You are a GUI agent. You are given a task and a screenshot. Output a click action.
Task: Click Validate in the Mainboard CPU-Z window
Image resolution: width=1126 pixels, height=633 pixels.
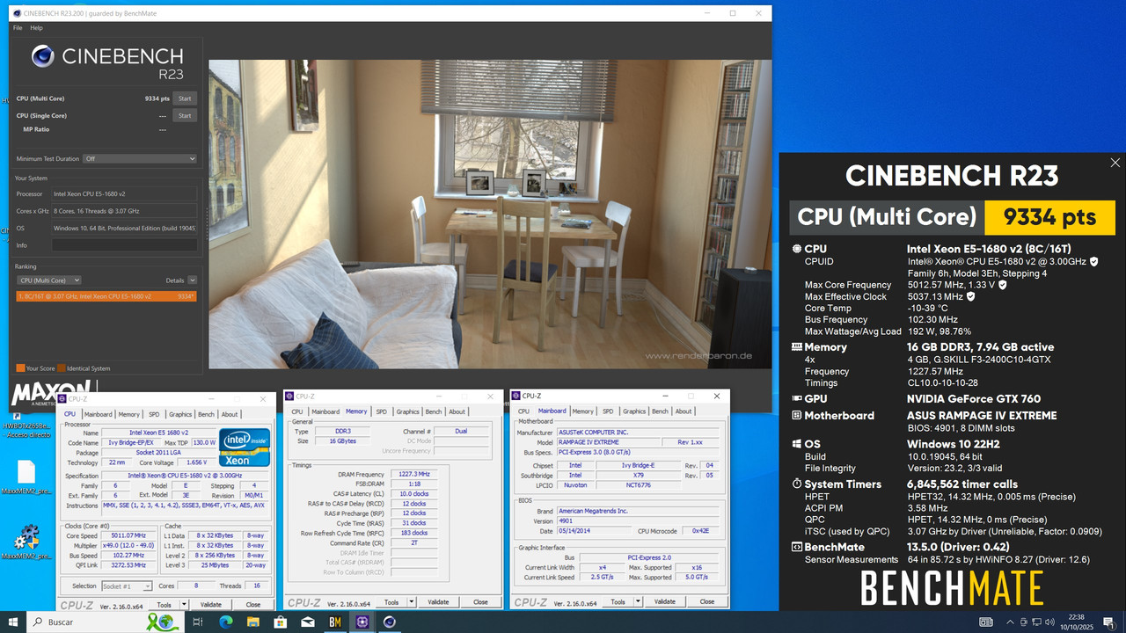pyautogui.click(x=665, y=601)
